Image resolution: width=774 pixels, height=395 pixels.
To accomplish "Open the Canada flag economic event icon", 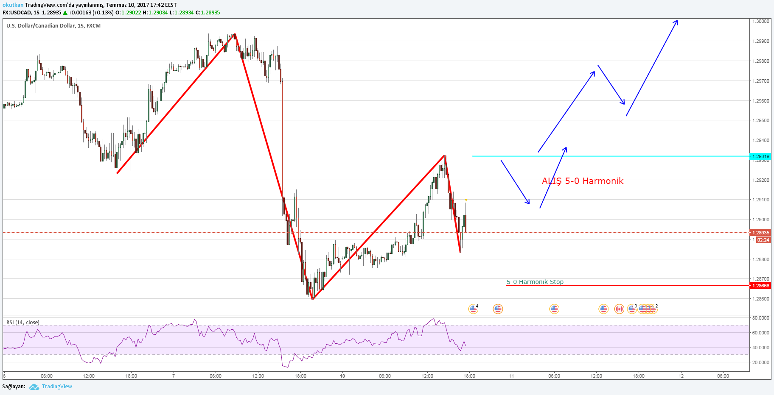I will (x=619, y=309).
